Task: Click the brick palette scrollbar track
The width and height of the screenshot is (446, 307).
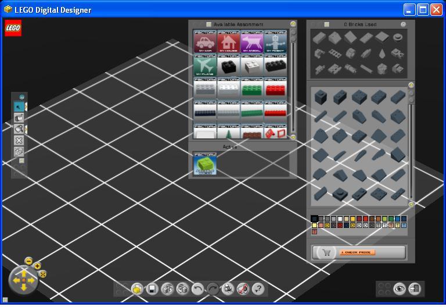Action: coord(411,151)
